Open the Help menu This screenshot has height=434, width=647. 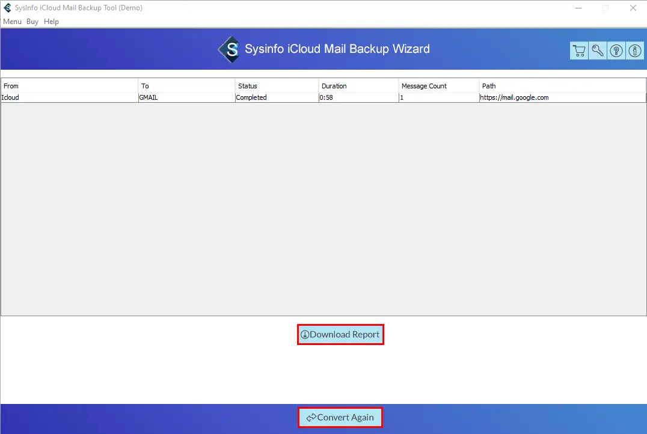tap(51, 22)
